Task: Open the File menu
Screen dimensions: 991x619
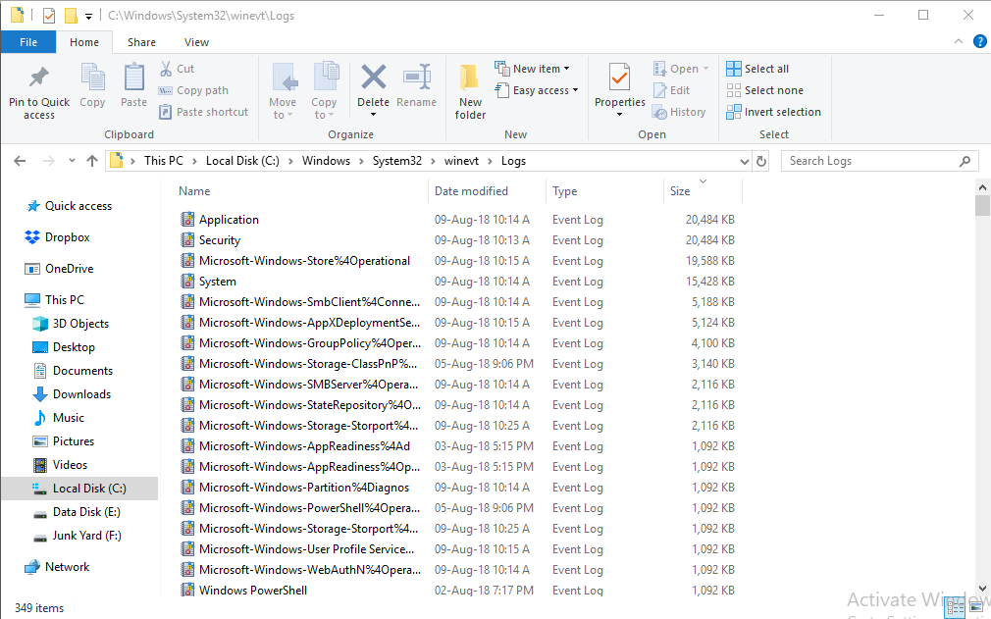Action: [28, 42]
